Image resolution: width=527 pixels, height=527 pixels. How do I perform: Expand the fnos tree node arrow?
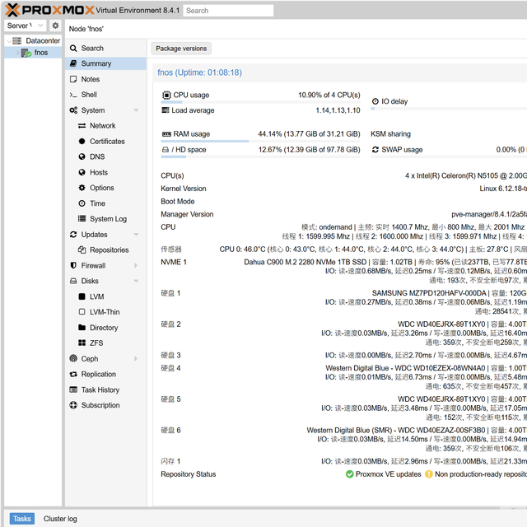point(18,53)
